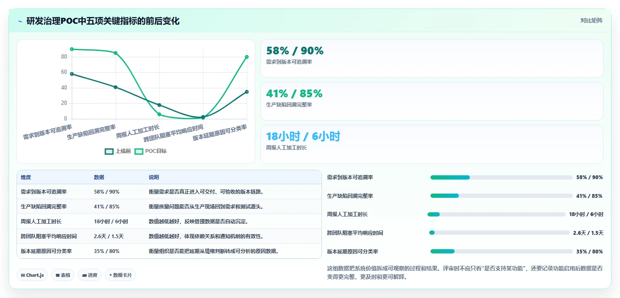Click the 说明 column header
620x298 pixels.
point(154,177)
